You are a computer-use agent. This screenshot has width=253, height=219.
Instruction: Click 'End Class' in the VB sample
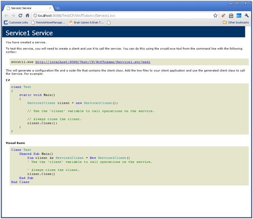pyautogui.click(x=20, y=182)
